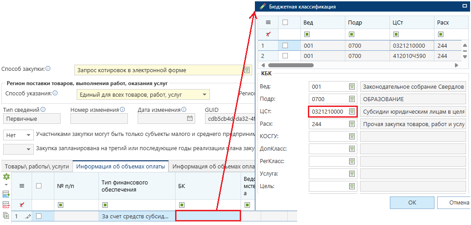The height and width of the screenshot is (225, 471).
Task: Click lookup icon in ЦСт field
Action: [x=352, y=111]
